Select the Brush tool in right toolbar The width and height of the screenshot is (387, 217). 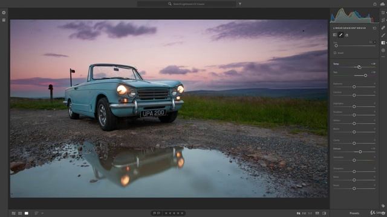(x=383, y=36)
